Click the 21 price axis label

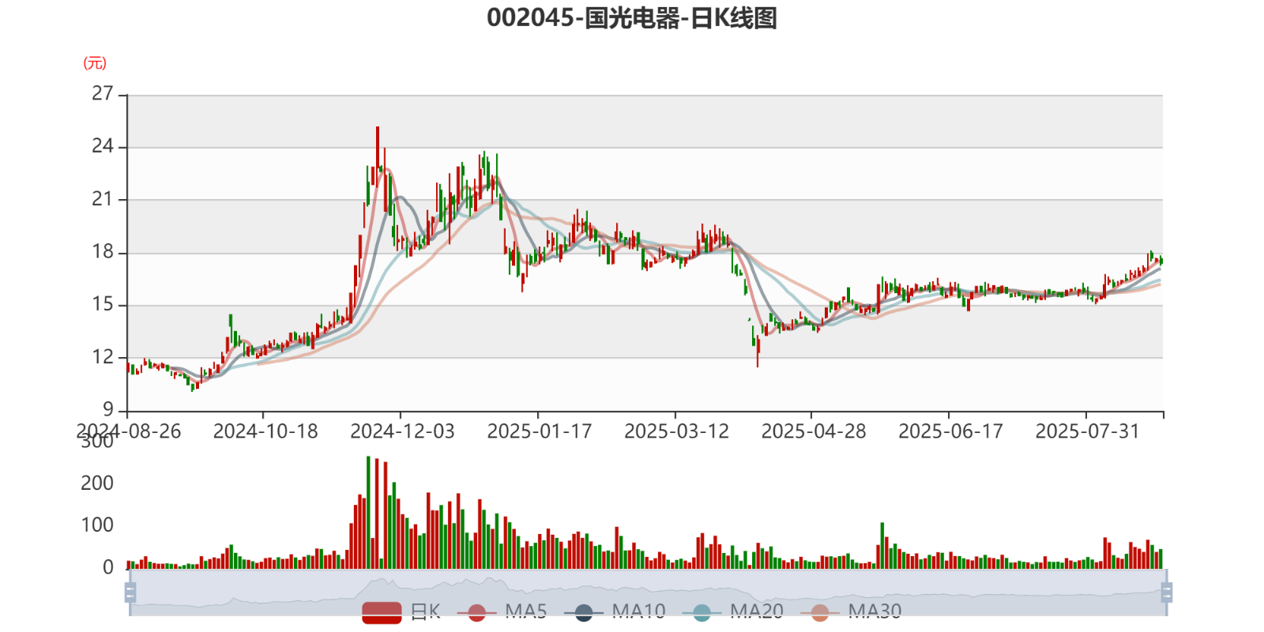pos(103,199)
